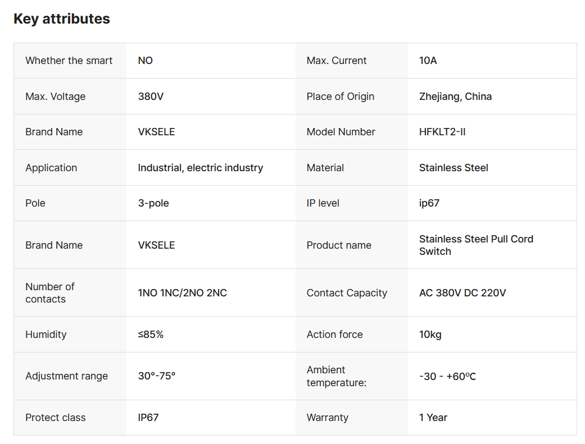
Task: Click the 380V voltage value
Action: pos(151,97)
